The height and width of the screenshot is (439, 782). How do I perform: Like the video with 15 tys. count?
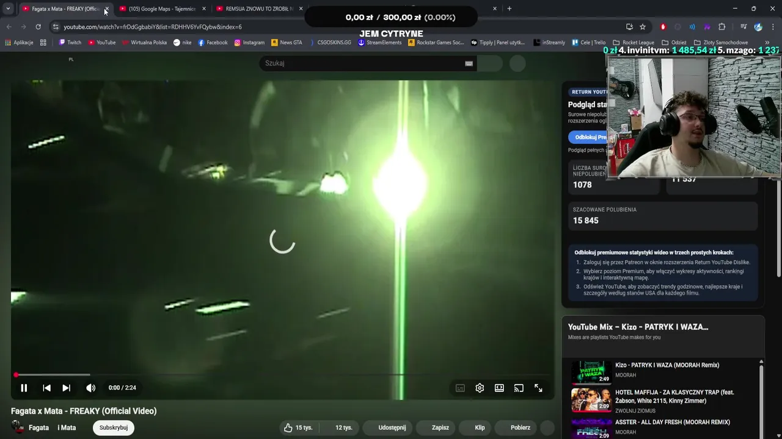[298, 427]
